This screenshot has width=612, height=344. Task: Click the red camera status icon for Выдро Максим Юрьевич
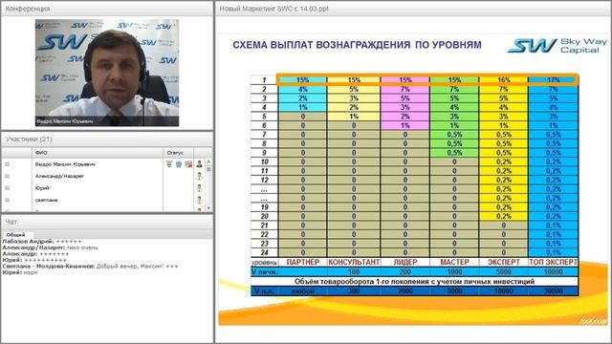pyautogui.click(x=188, y=164)
